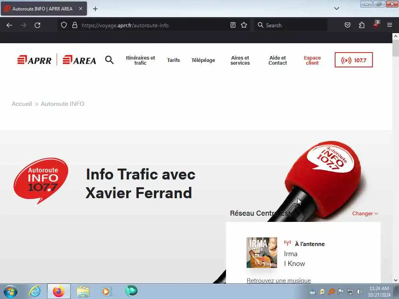Go to Espace client
Viewport: 399px width, 299px height.
tap(312, 60)
